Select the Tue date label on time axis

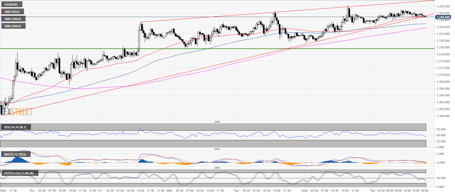click(x=236, y=191)
